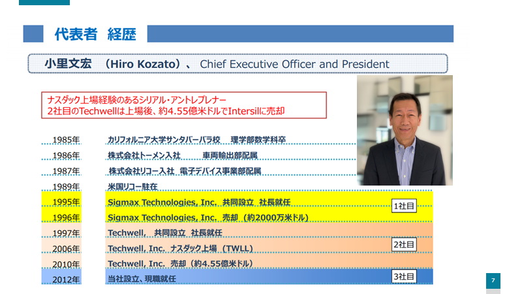Select the year 1987年
Image resolution: width=522 pixels, height=294 pixels.
click(66, 171)
